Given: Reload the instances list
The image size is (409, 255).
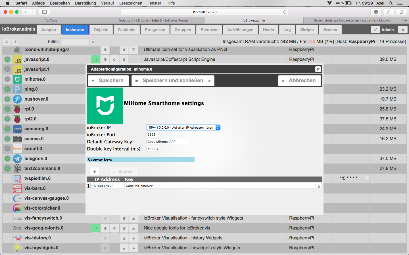Looking at the screenshot, I should [15, 42].
